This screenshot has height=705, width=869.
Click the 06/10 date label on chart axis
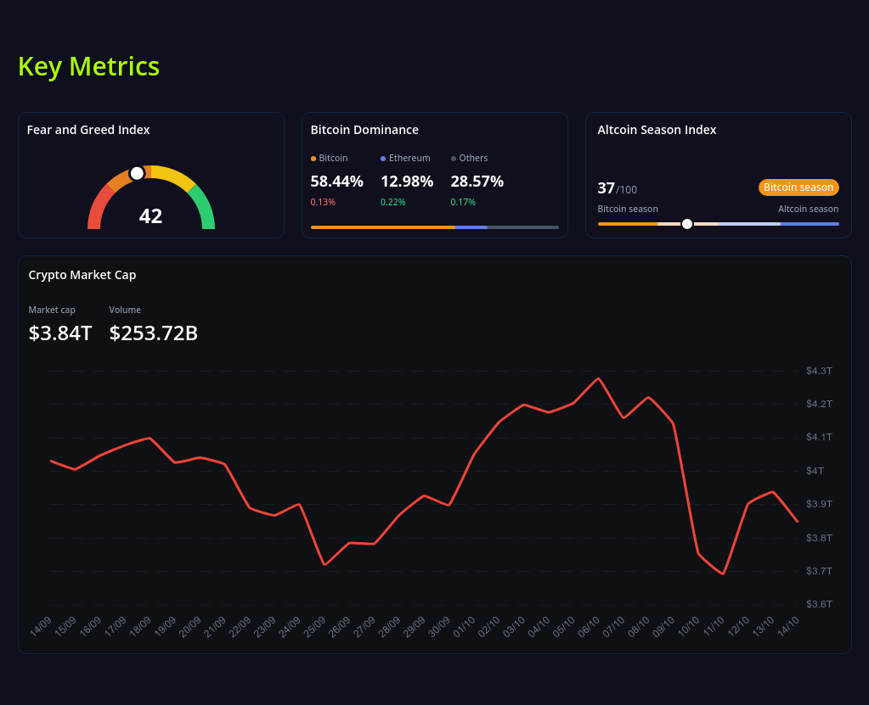(589, 627)
